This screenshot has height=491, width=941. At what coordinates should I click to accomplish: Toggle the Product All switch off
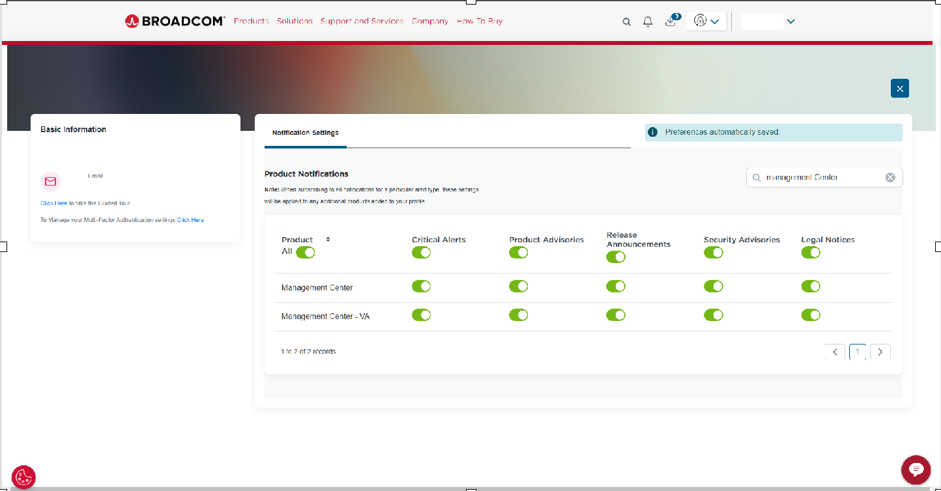coord(305,253)
